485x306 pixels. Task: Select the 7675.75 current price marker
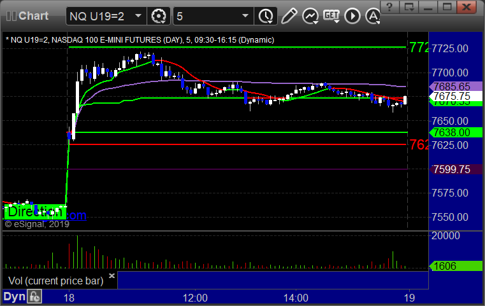coord(456,96)
